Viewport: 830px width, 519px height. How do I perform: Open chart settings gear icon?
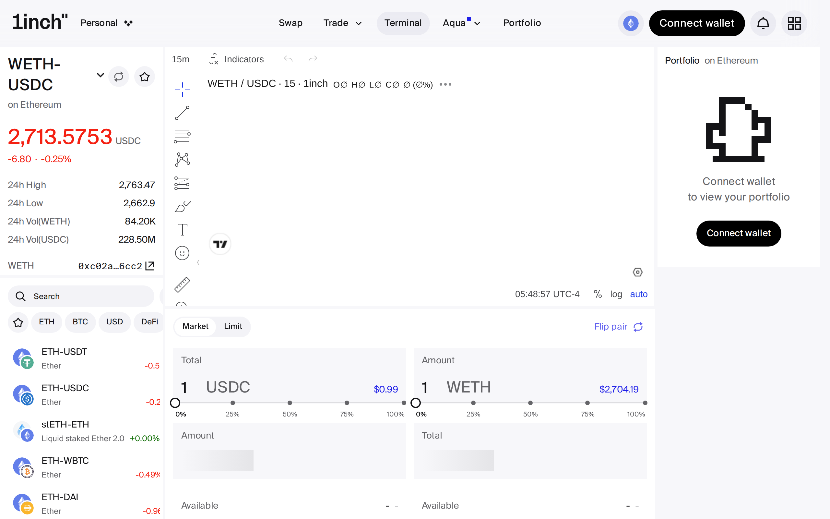(x=638, y=272)
